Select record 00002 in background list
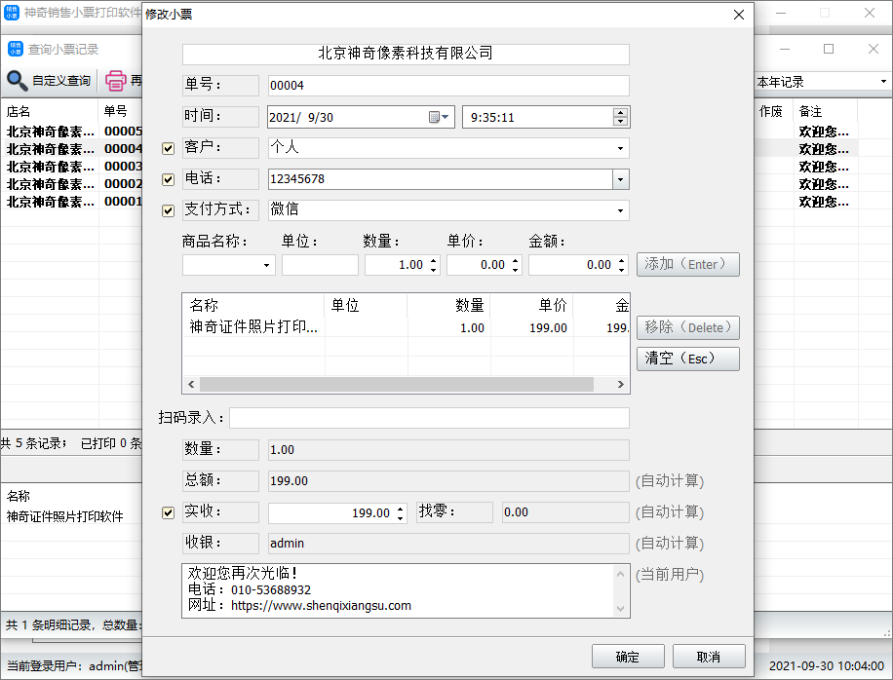 pos(71,184)
